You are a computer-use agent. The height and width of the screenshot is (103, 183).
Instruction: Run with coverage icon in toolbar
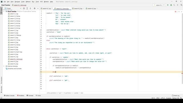click(174, 5)
